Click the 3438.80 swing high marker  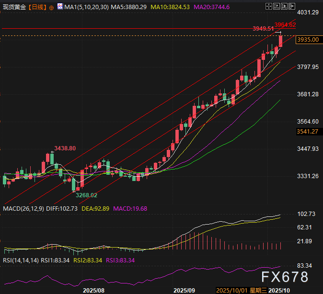(65, 148)
